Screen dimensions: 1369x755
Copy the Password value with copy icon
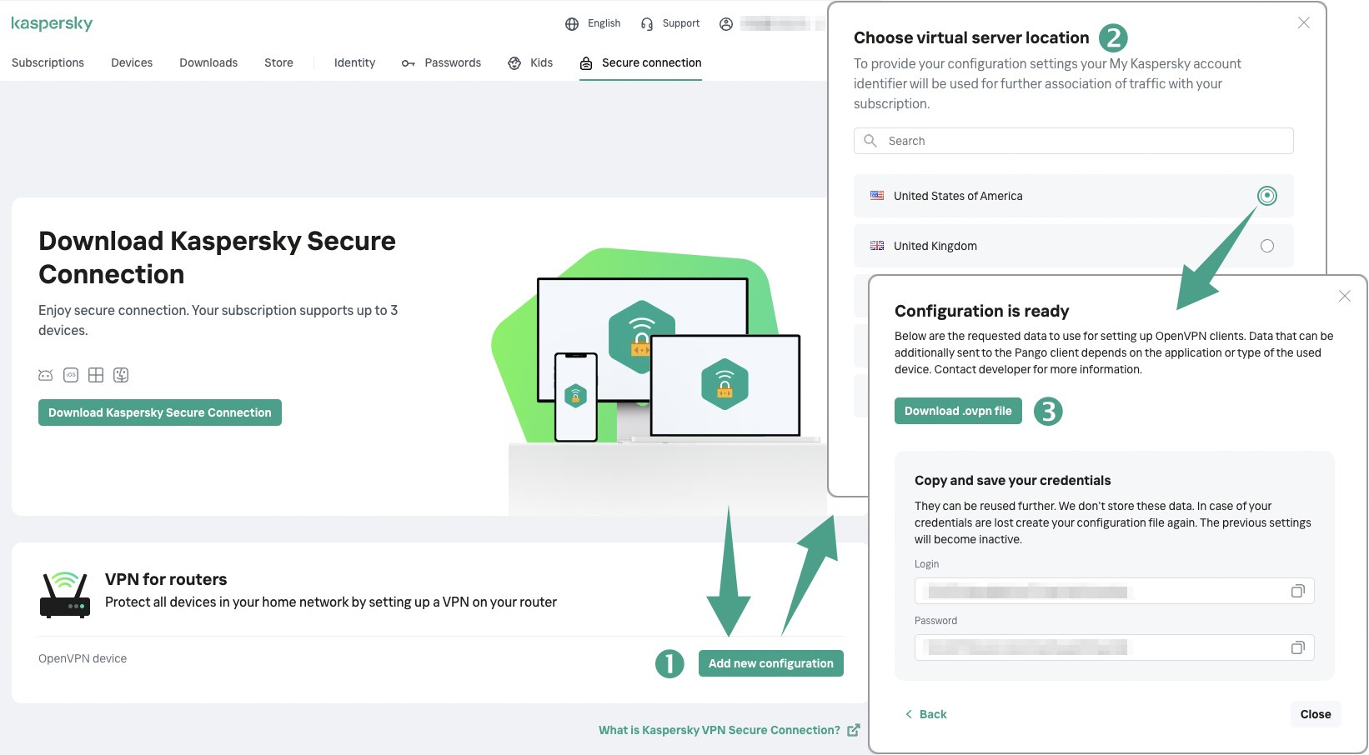[1297, 647]
